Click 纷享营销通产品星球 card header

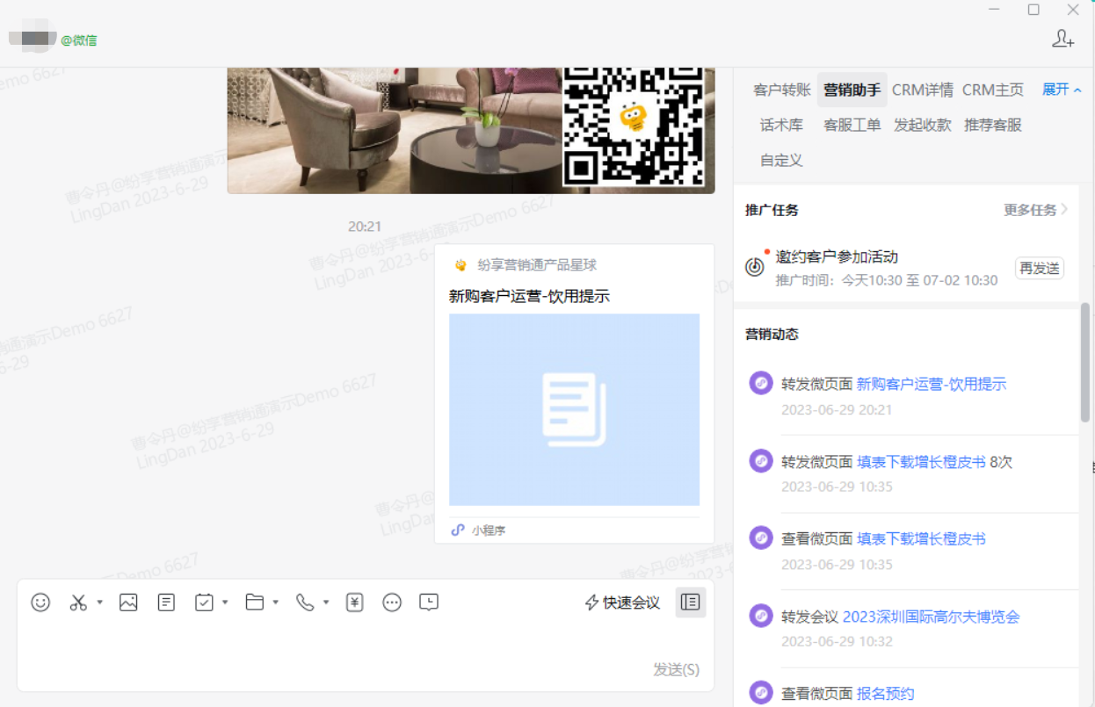537,265
